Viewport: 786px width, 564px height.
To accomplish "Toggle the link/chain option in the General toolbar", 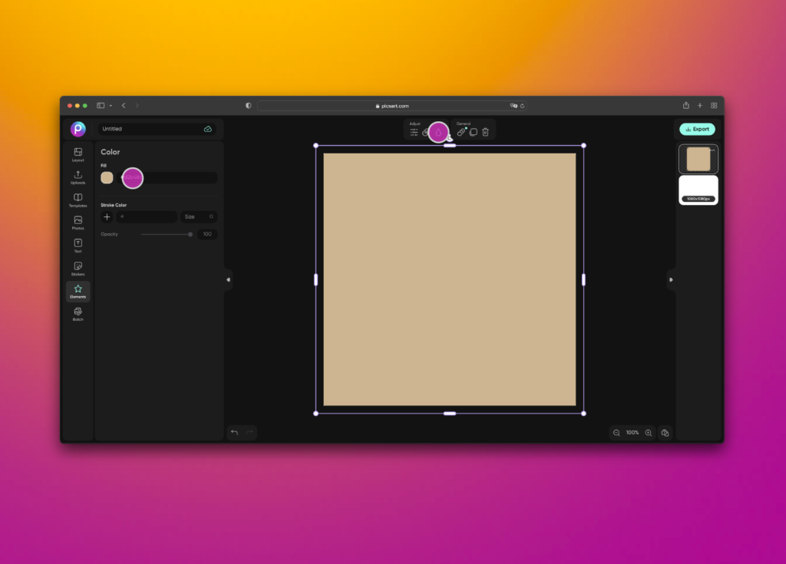I will click(461, 132).
